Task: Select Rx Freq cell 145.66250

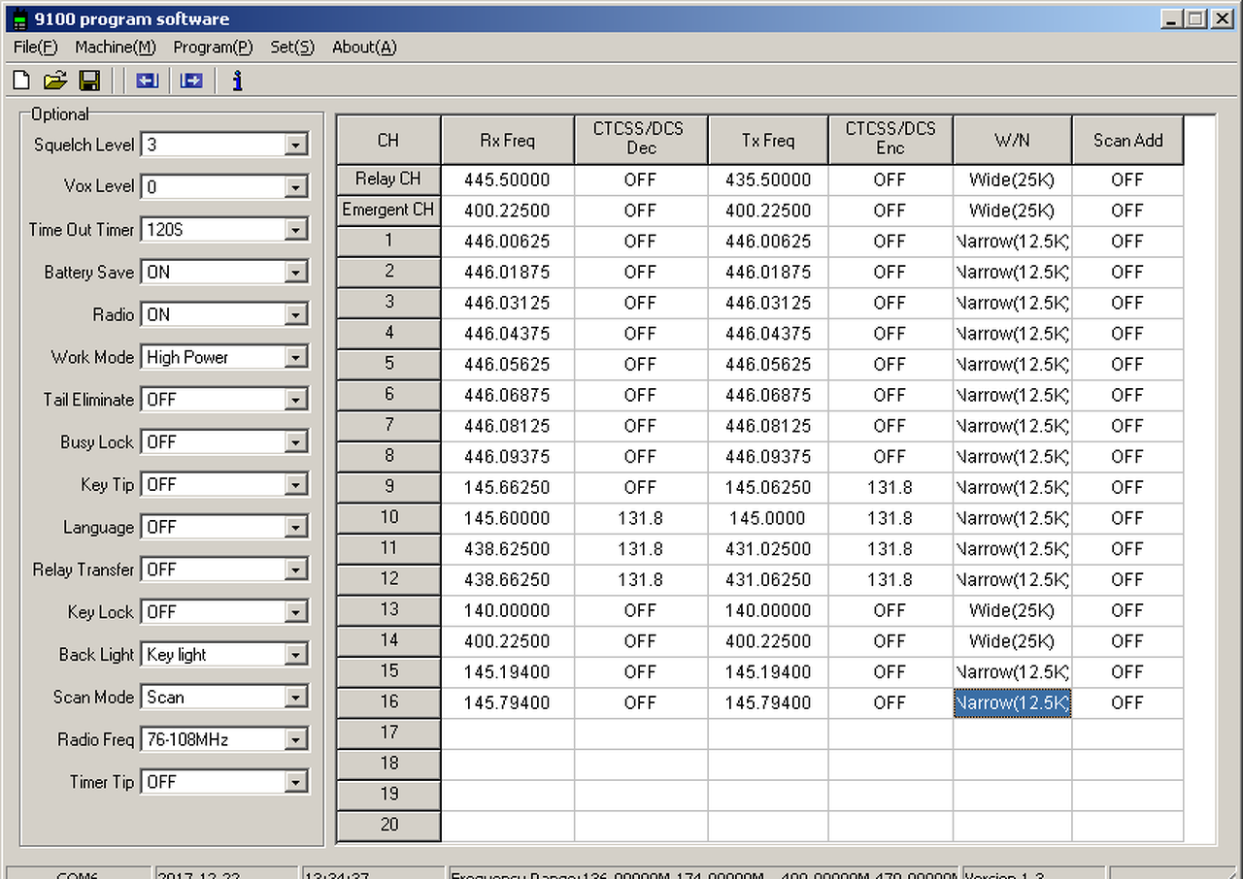Action: pos(508,487)
